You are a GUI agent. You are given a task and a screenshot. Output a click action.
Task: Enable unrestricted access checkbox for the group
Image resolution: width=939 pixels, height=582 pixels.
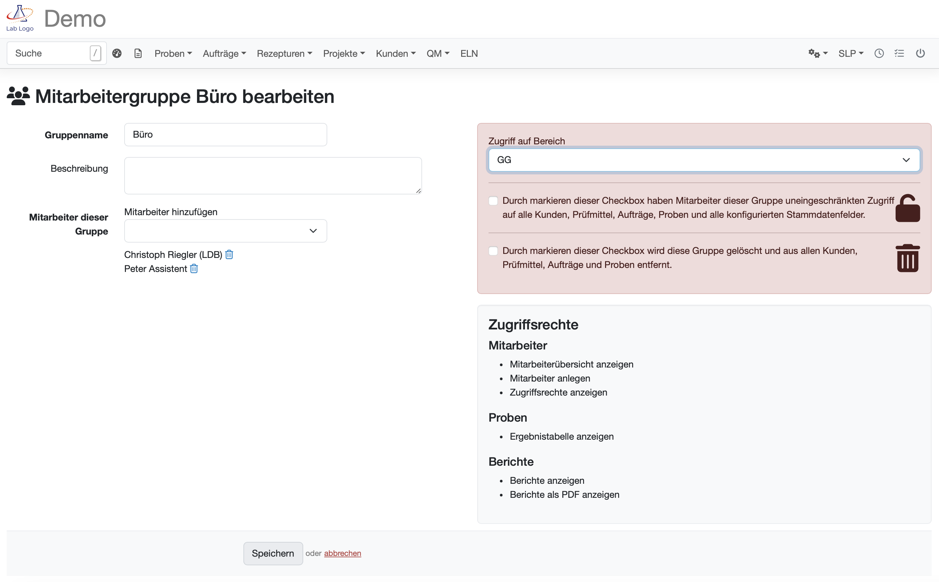493,200
